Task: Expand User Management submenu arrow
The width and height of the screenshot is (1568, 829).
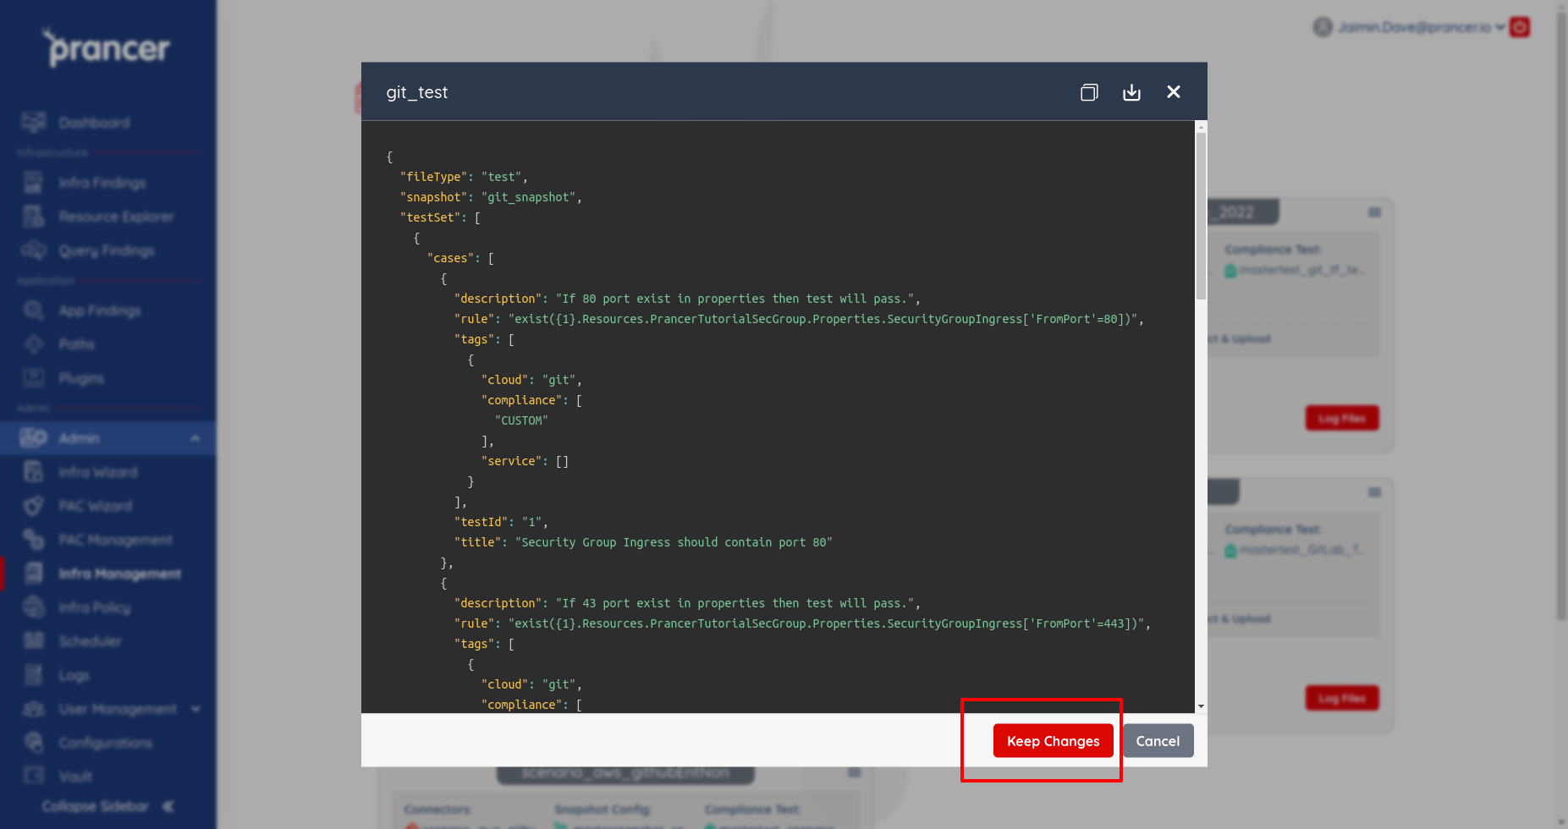Action: 196,709
